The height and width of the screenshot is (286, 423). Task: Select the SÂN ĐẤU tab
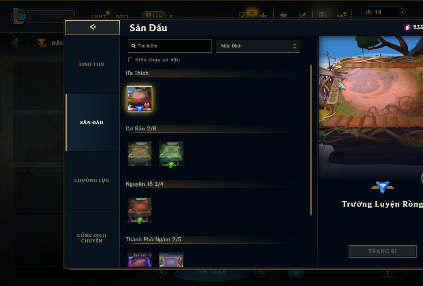(92, 122)
